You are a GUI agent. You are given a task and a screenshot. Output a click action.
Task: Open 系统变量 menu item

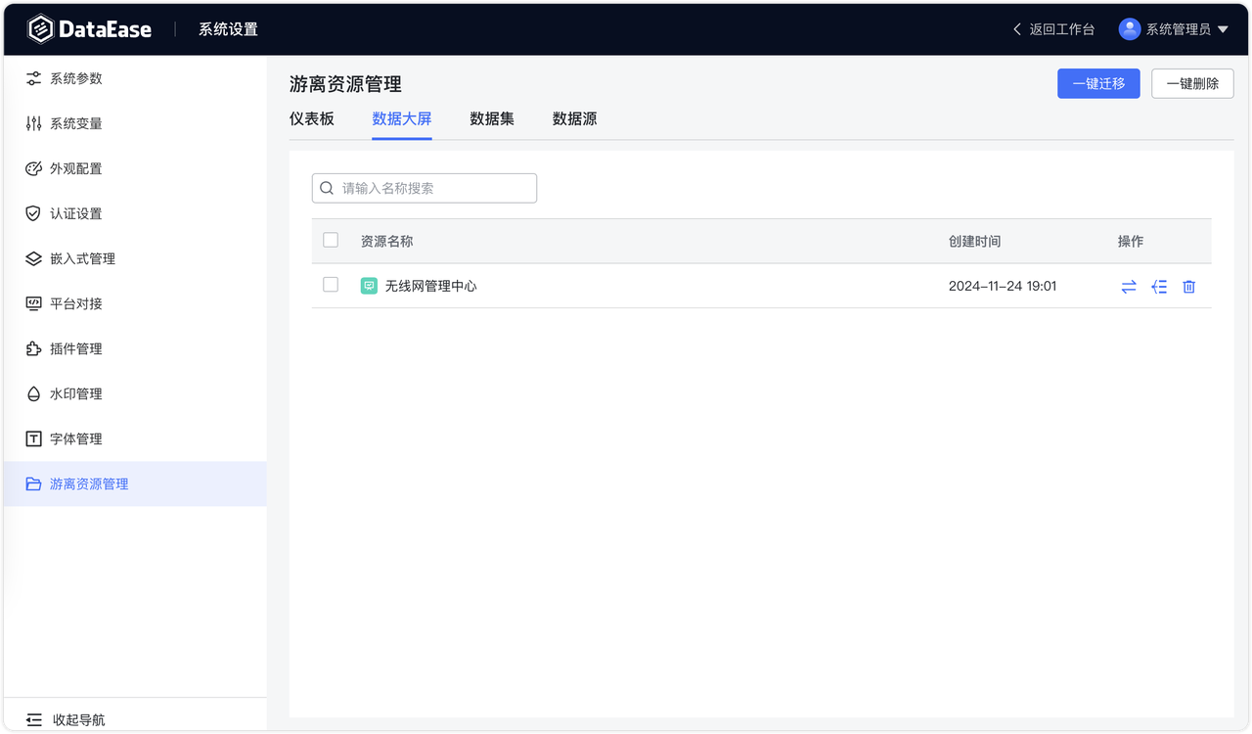[x=135, y=123]
